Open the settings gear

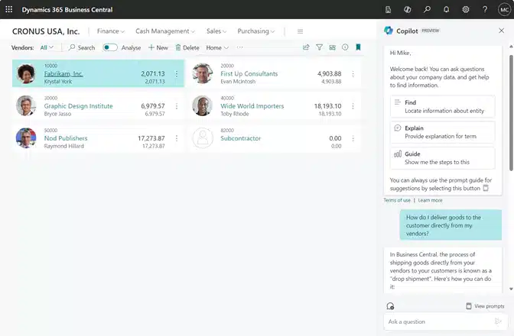(466, 9)
